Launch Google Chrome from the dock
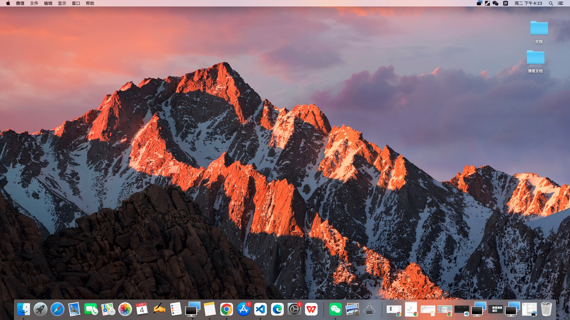Viewport: 570px width, 320px height. point(227,309)
